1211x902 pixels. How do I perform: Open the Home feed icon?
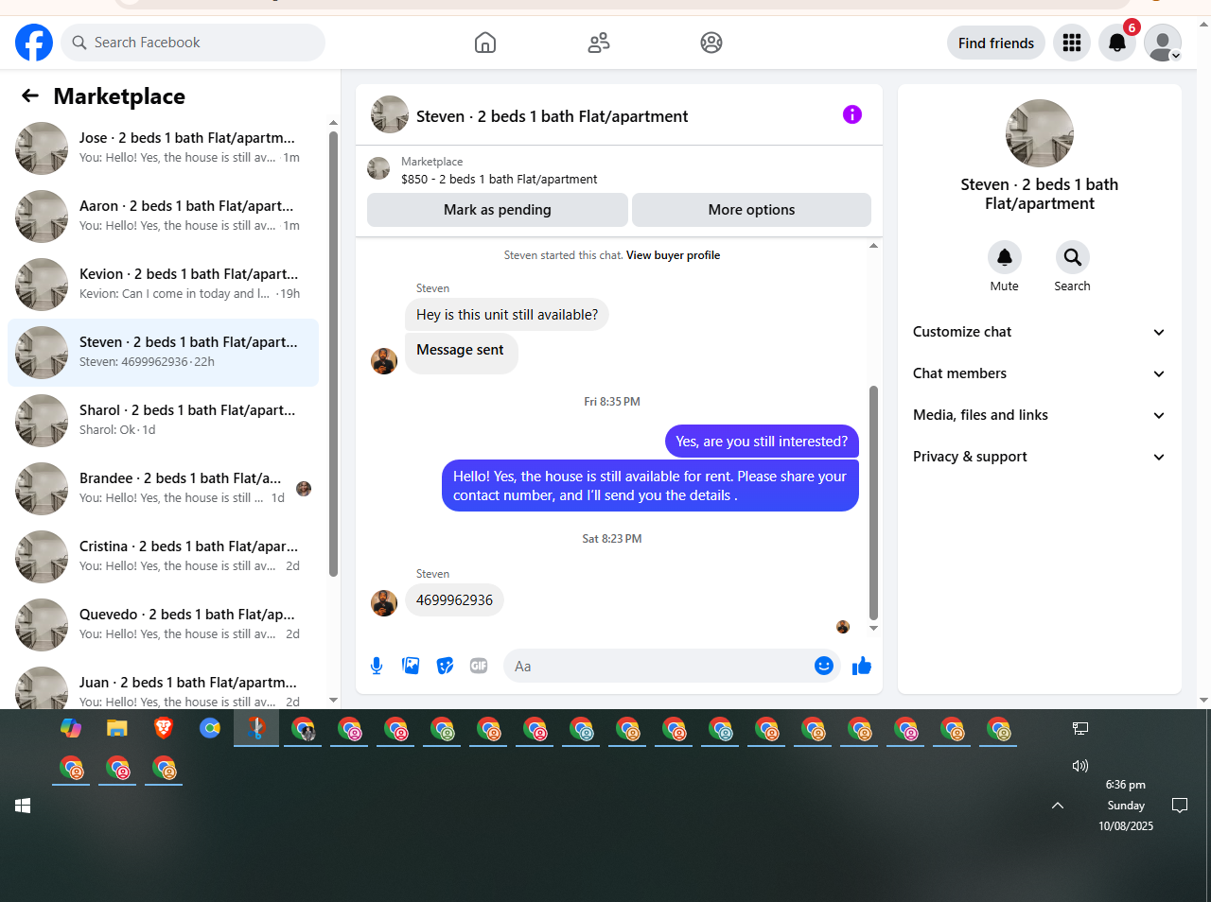(485, 43)
